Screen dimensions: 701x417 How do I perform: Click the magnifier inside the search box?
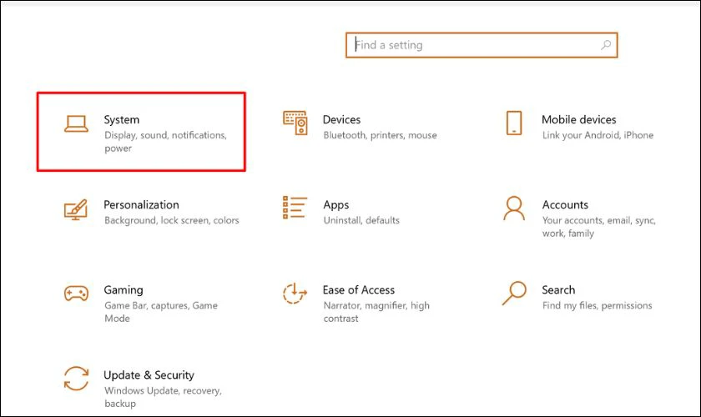[606, 45]
